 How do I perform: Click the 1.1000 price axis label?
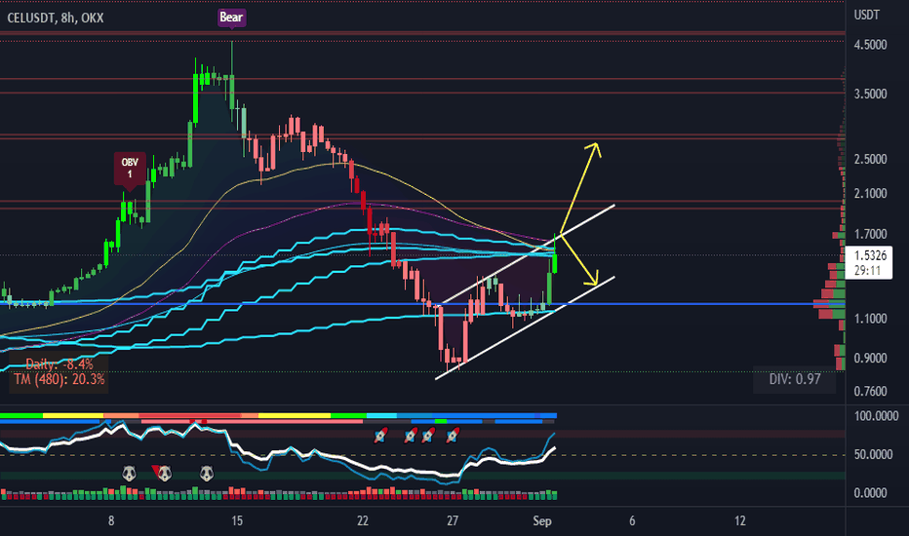(870, 318)
